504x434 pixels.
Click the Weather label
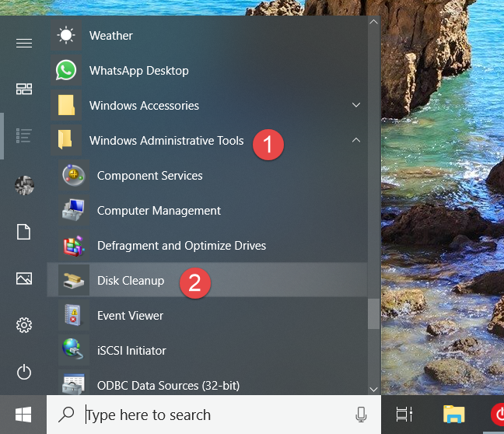[x=111, y=35]
